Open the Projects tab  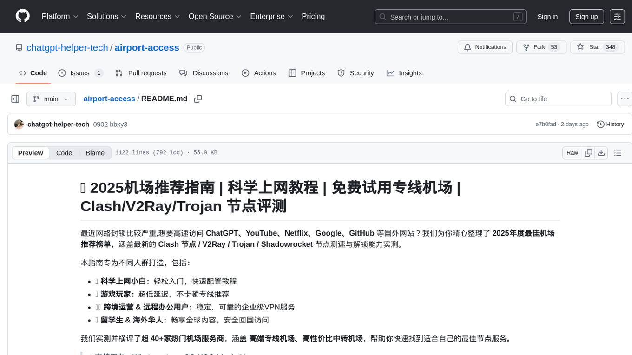click(307, 73)
